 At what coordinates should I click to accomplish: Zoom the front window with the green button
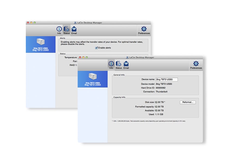click(x=87, y=57)
